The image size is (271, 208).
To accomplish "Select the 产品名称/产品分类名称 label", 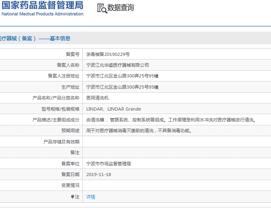I will point(56,98).
